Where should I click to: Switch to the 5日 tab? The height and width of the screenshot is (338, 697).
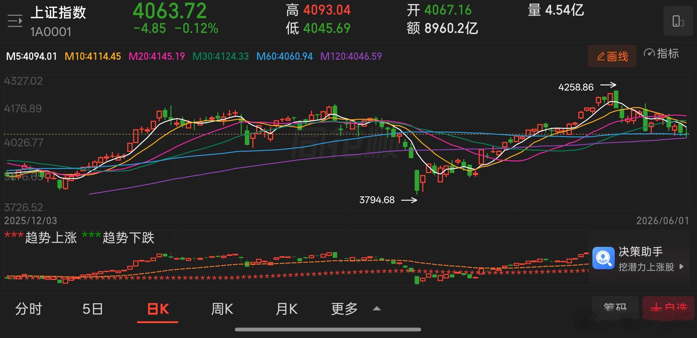point(93,309)
